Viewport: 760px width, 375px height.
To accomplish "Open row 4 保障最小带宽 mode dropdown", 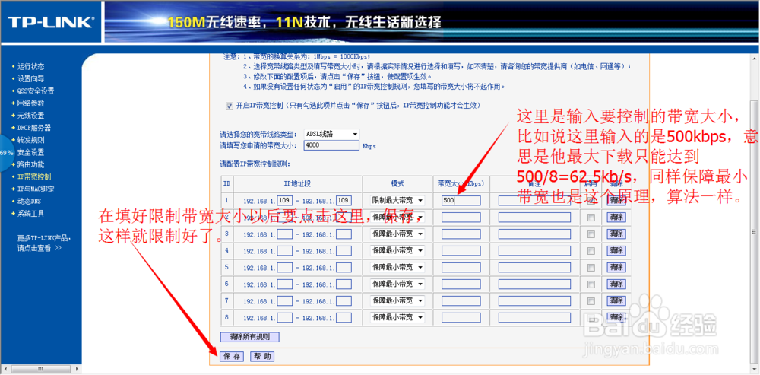I will (397, 250).
